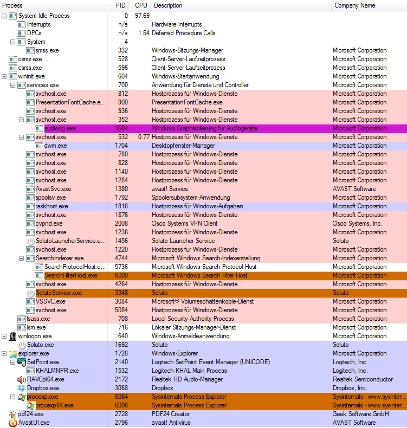Click the KHALMNPR.exe icon
The width and height of the screenshot is (407, 428).
(x=30, y=371)
